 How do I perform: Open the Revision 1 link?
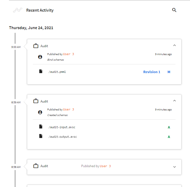tap(152, 72)
